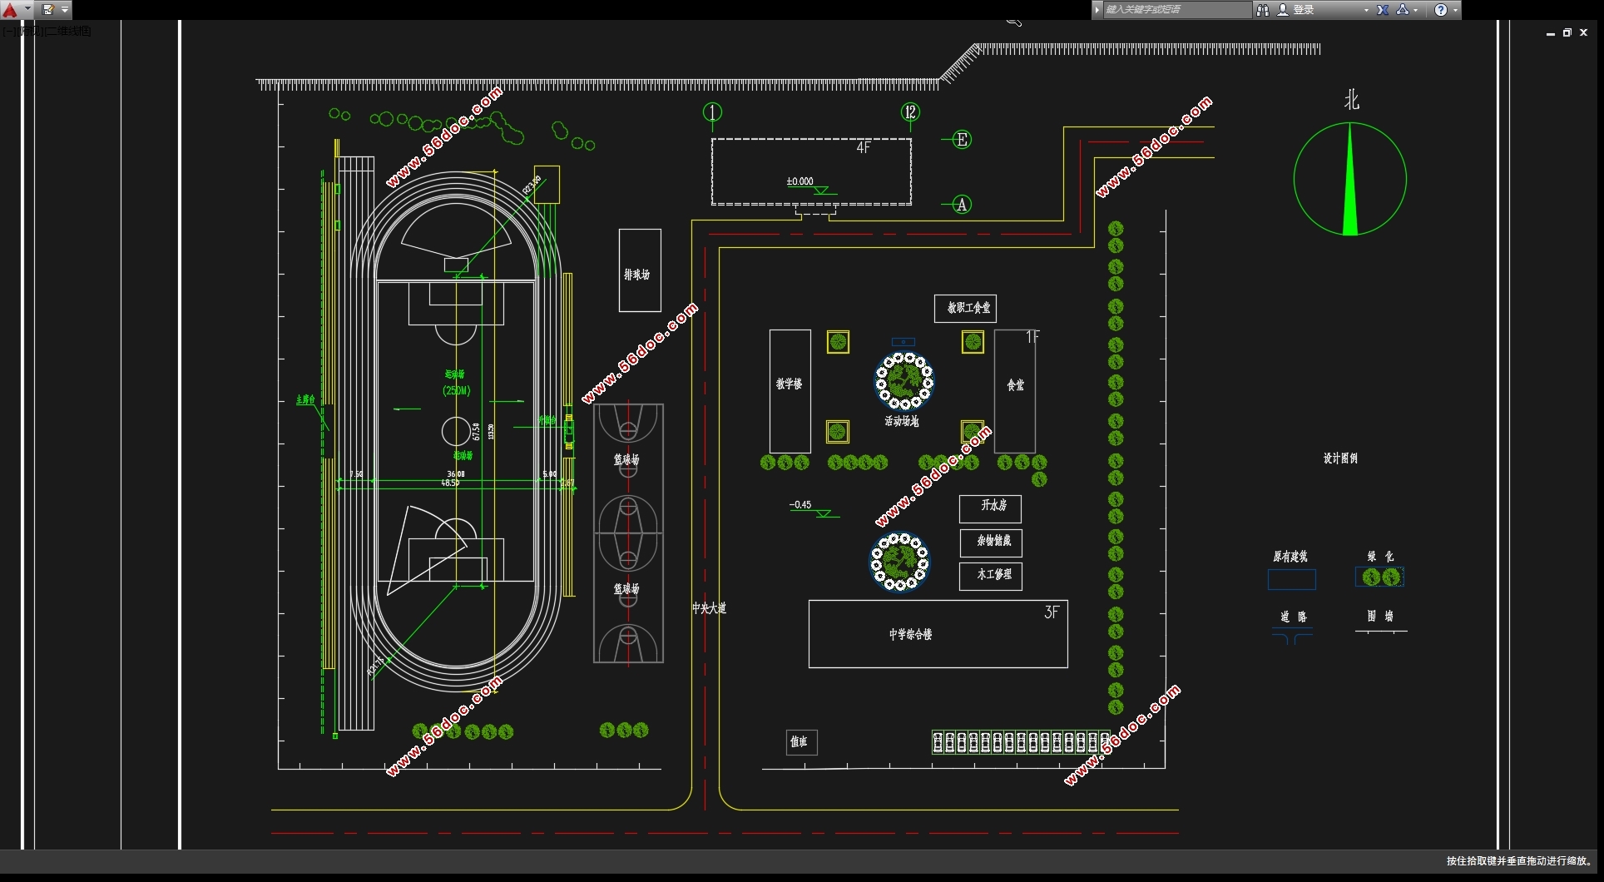Focus the keyword search input field
1604x882 pixels.
pos(1176,10)
